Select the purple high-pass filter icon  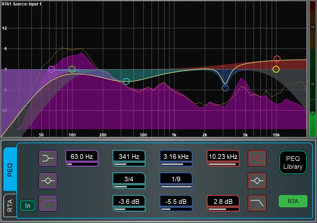pyautogui.click(x=48, y=203)
